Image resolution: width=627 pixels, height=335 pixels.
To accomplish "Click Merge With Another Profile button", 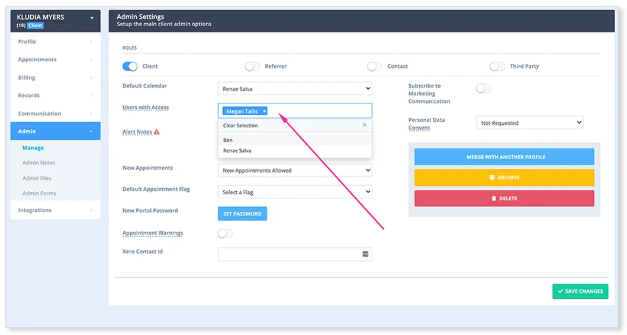I will click(504, 157).
